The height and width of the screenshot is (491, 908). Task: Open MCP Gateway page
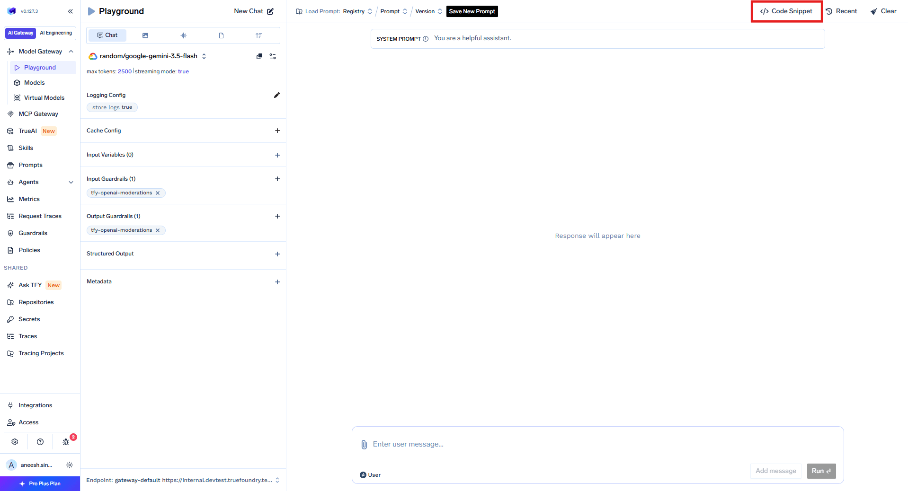38,114
